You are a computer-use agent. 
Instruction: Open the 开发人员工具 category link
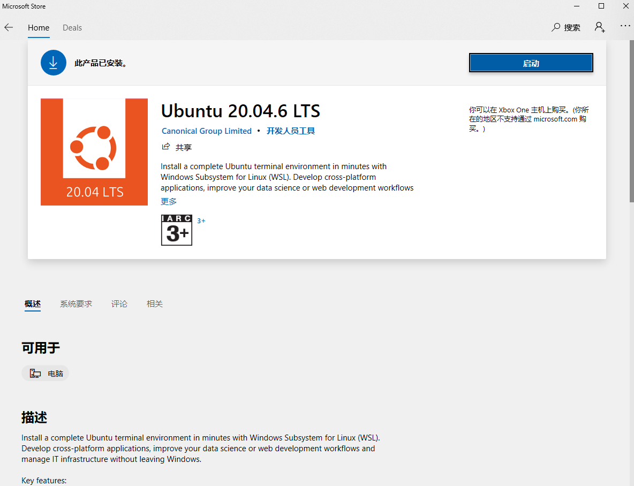pyautogui.click(x=290, y=131)
